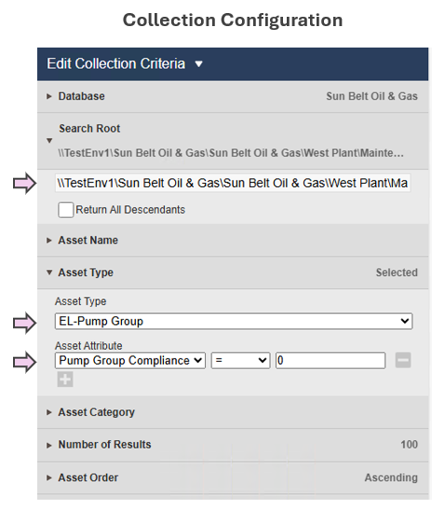The width and height of the screenshot is (445, 509).
Task: Click arrow icon beside EL-Pump Group dropdown
Action: (x=24, y=323)
